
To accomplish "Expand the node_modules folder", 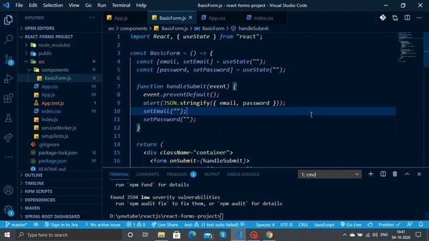I will 54,45.
